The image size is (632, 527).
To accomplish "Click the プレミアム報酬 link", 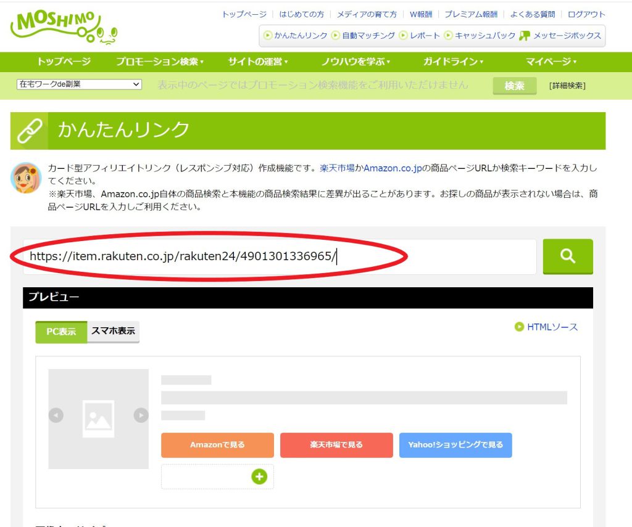I will point(471,15).
